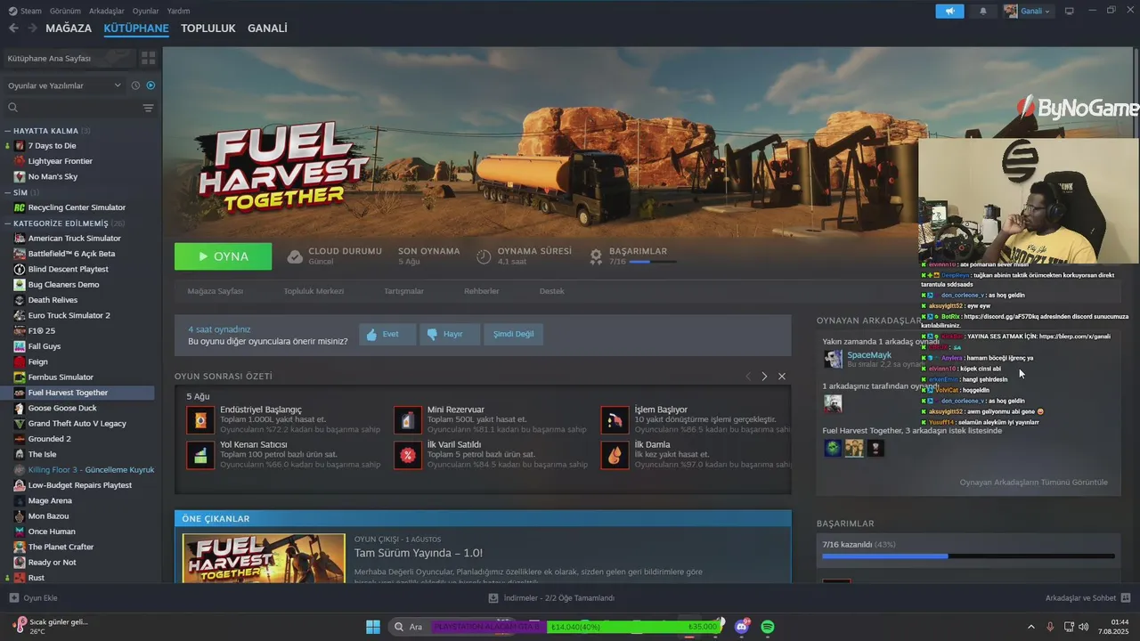Select Şimdi Değil button
This screenshot has width=1140, height=641.
point(514,334)
